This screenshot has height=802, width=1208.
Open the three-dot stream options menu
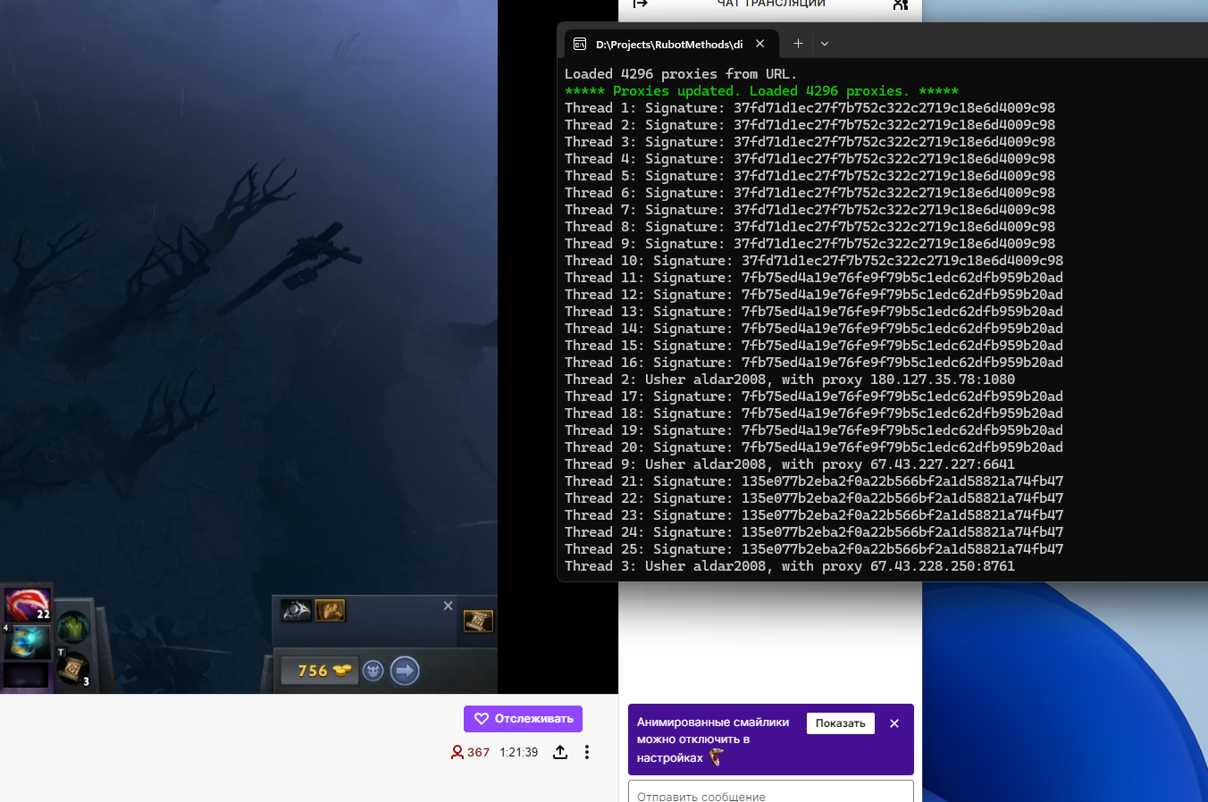click(x=587, y=752)
